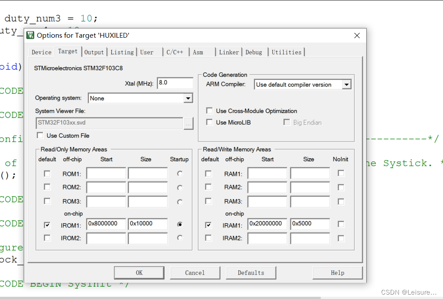Image resolution: width=443 pixels, height=299 pixels.
Task: Click the ROM3 Size field
Action: click(x=148, y=202)
